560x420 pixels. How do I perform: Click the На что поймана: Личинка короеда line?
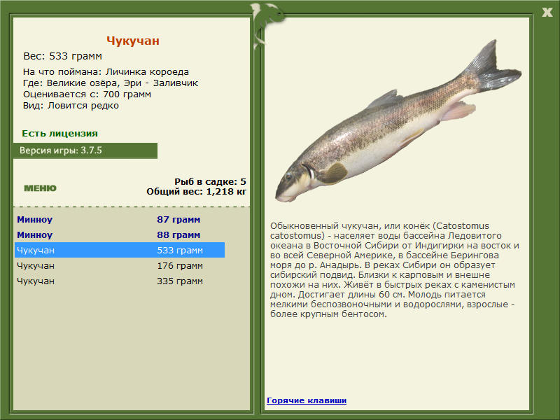(x=106, y=72)
